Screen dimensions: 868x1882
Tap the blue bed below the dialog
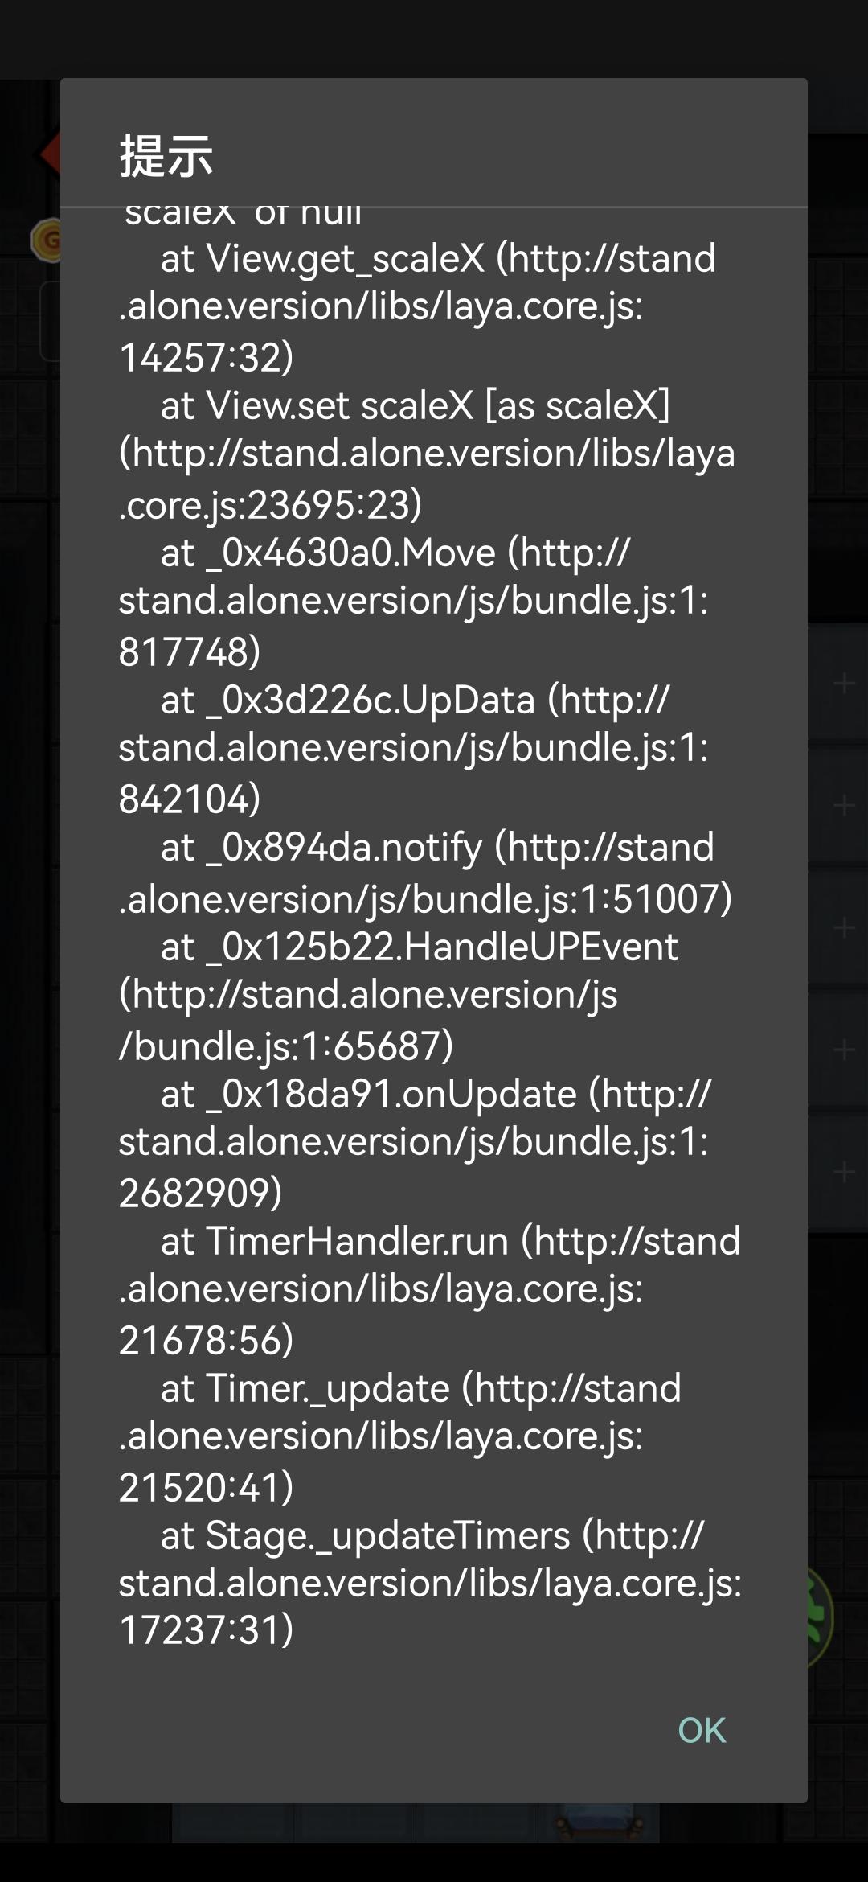click(599, 1822)
